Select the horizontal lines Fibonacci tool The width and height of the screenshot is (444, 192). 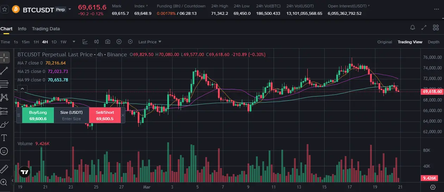[5, 84]
